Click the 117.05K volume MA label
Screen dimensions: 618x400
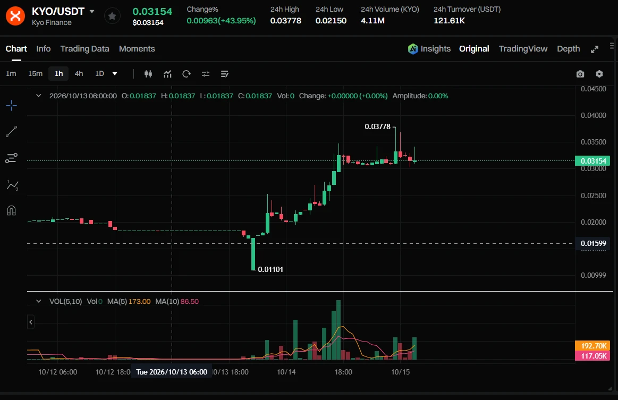click(x=593, y=356)
